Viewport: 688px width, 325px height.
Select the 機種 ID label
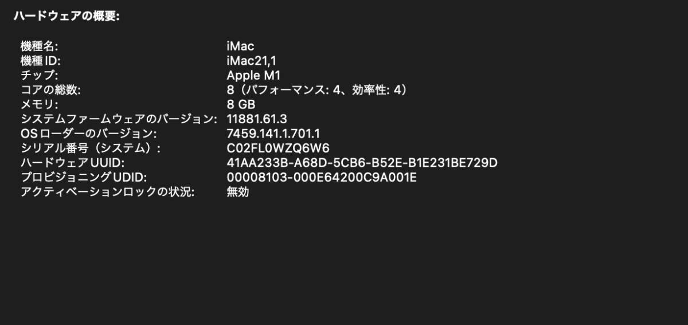point(40,61)
